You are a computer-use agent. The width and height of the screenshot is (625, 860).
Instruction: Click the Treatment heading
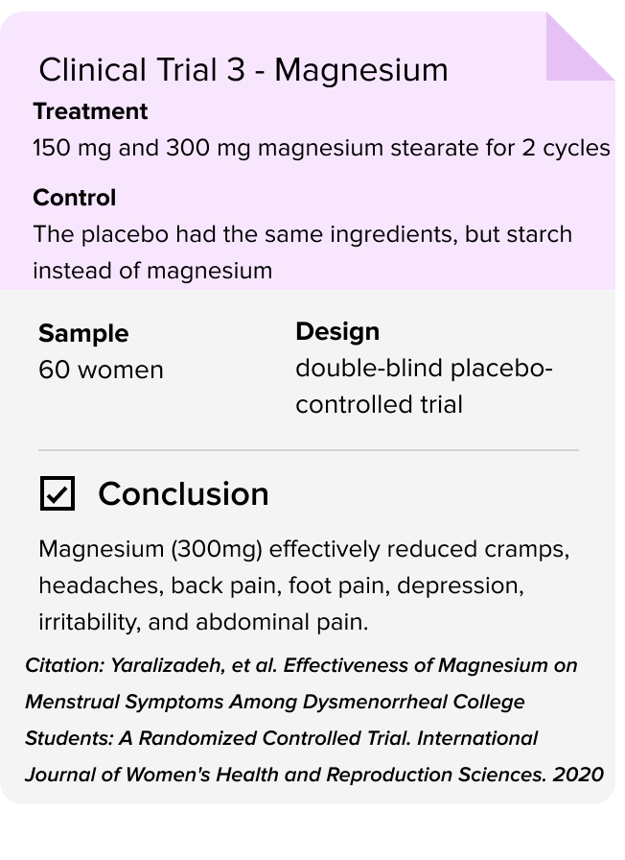tap(90, 111)
